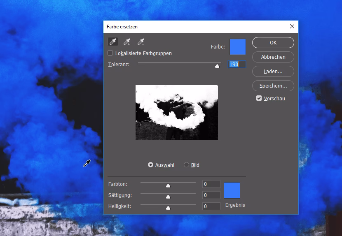The height and width of the screenshot is (236, 342).
Task: Click the Farbton value input field
Action: pyautogui.click(x=211, y=184)
